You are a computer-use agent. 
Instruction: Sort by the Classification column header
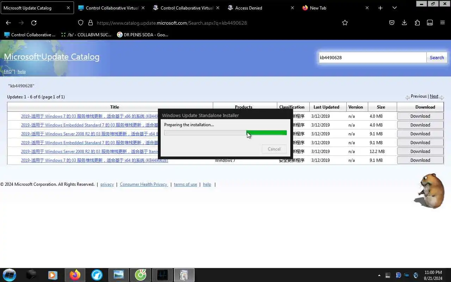click(x=292, y=107)
